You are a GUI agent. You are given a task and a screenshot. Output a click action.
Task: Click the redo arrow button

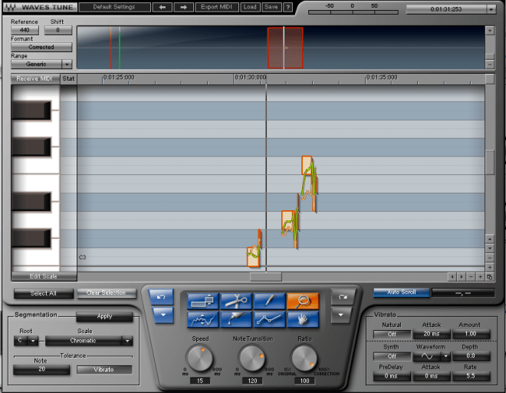tap(343, 297)
